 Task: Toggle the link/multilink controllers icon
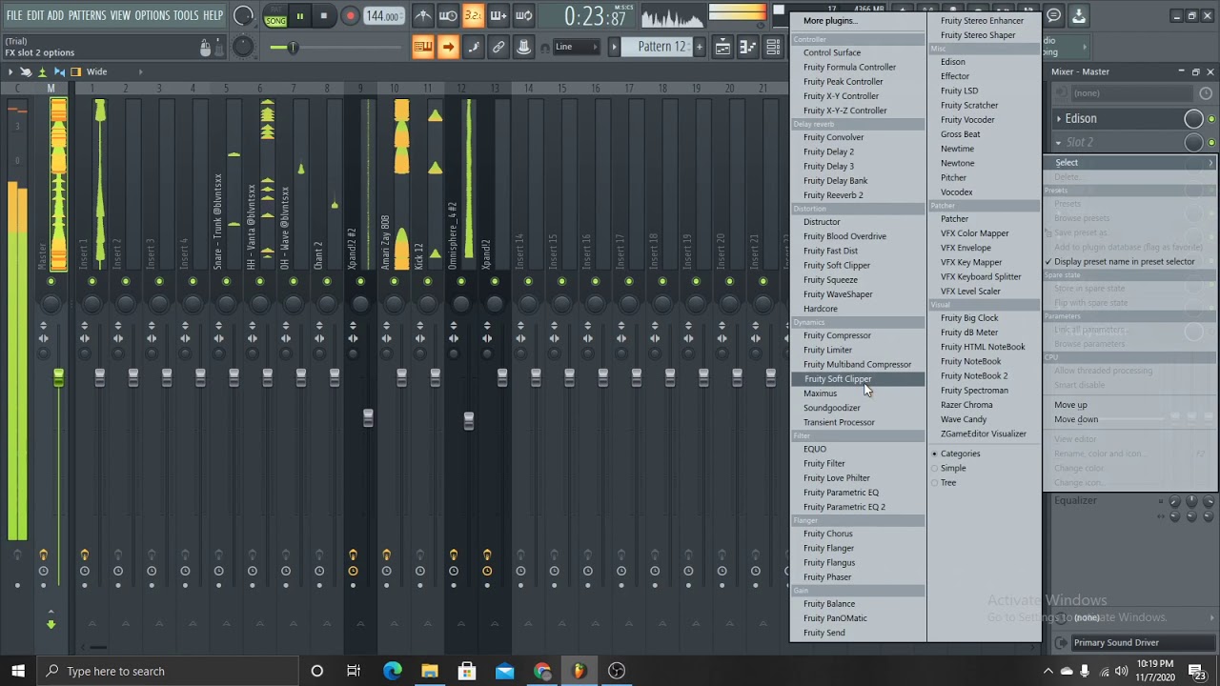[x=498, y=47]
